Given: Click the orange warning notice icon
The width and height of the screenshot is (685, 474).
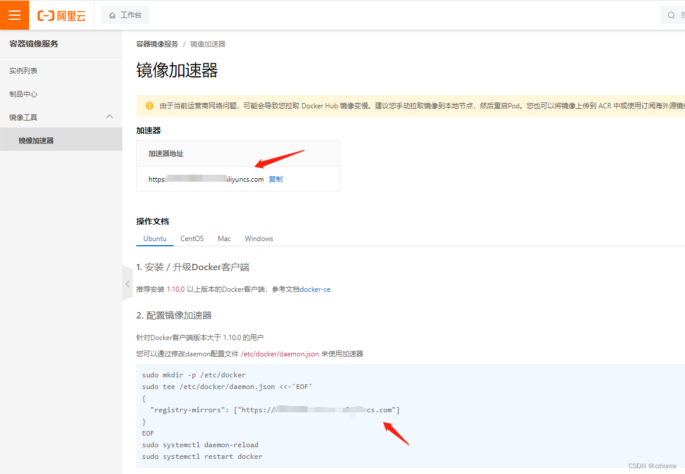Looking at the screenshot, I should pos(149,106).
